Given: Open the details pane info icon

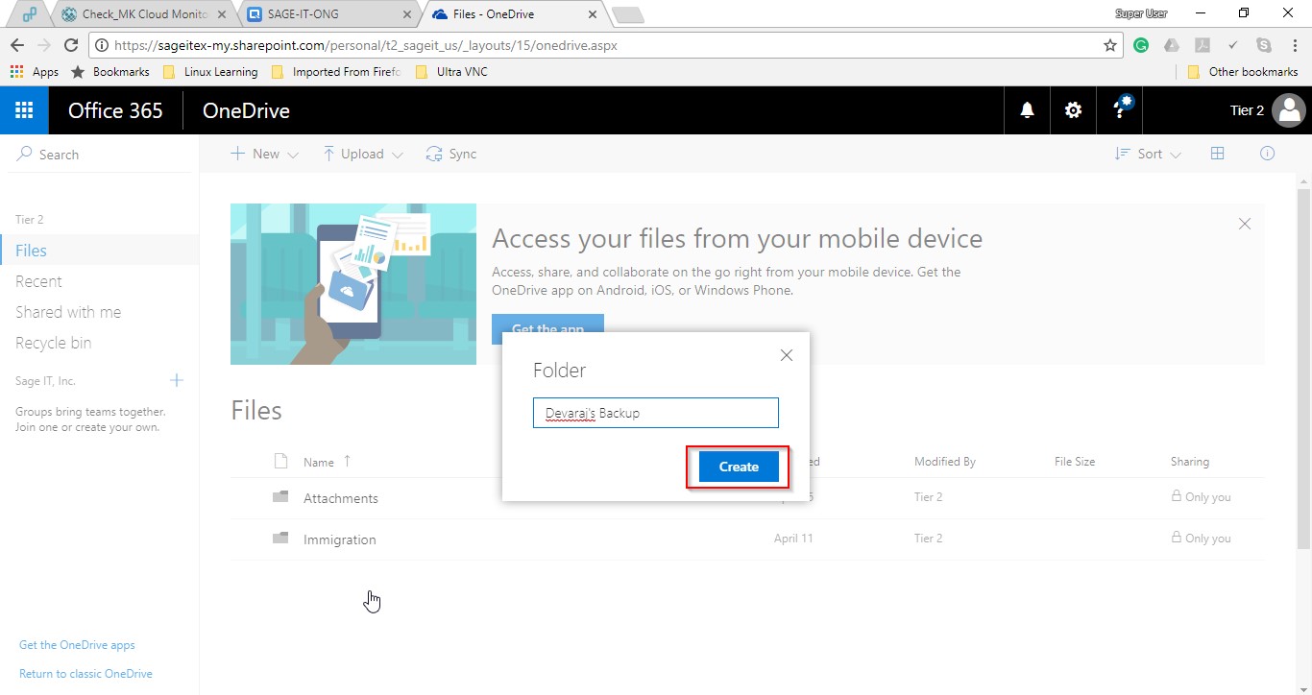Looking at the screenshot, I should 1267,154.
